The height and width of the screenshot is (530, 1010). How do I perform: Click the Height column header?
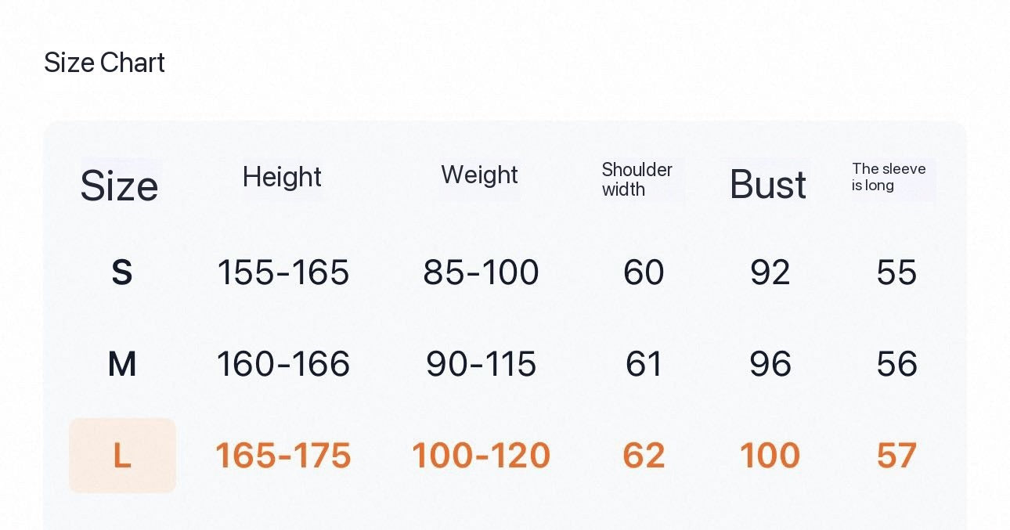point(282,177)
